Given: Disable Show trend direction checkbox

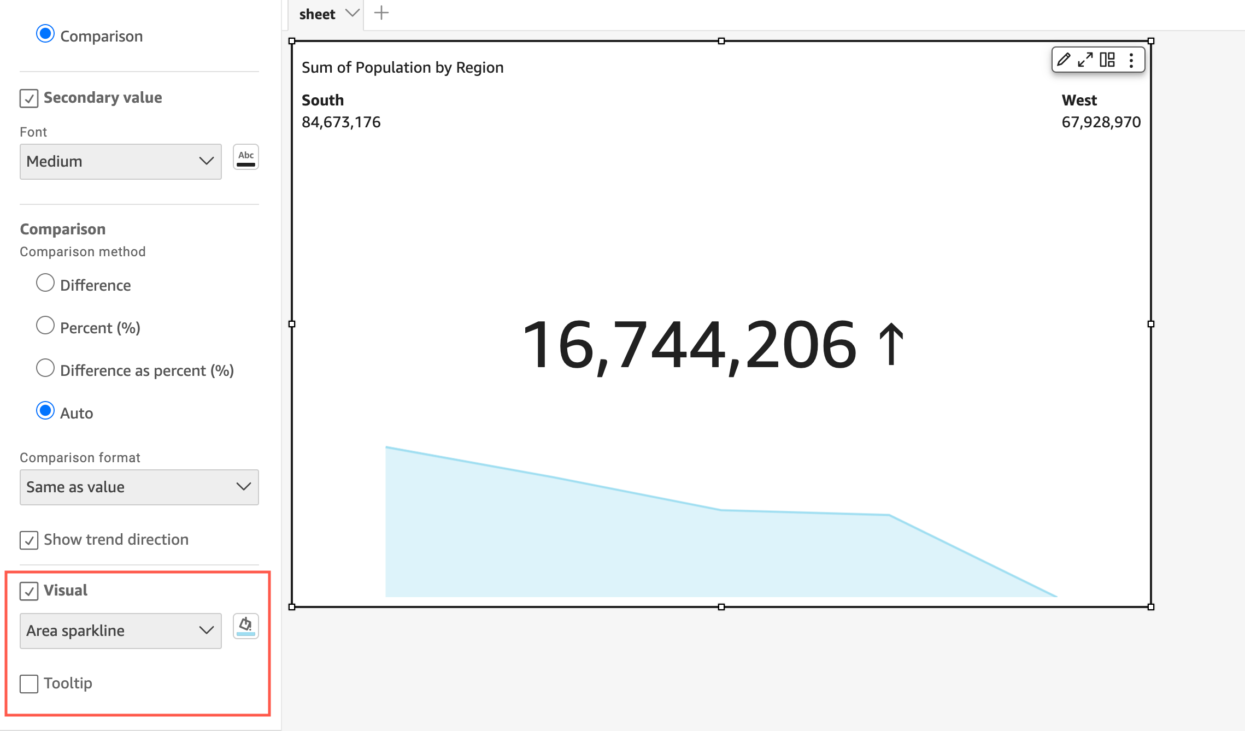Looking at the screenshot, I should 29,540.
